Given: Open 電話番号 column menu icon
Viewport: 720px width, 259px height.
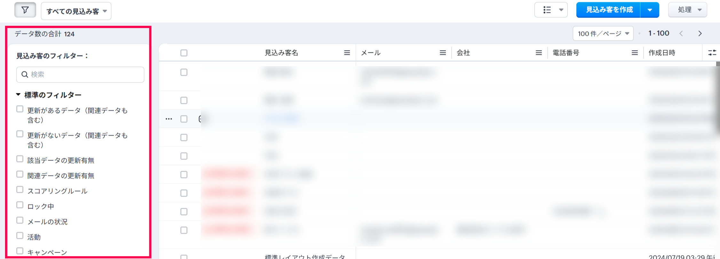Looking at the screenshot, I should pos(635,53).
